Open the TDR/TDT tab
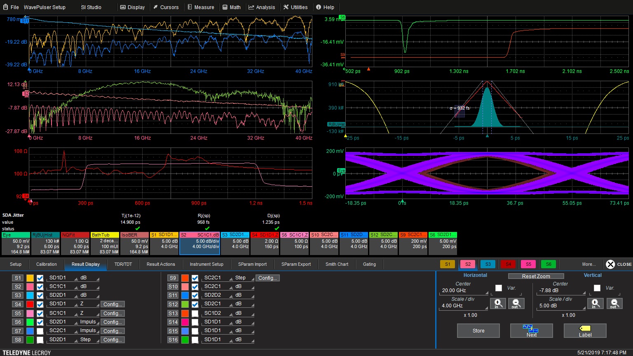The width and height of the screenshot is (633, 356). pos(123,264)
